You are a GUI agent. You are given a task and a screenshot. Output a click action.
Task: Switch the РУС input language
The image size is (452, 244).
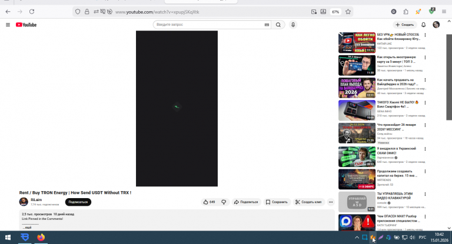(423, 238)
